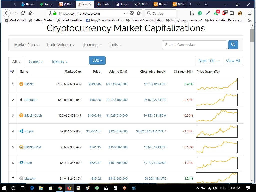Click the blue search currencies magnifier button
This screenshot has height=192, width=256.
pos(233,45)
